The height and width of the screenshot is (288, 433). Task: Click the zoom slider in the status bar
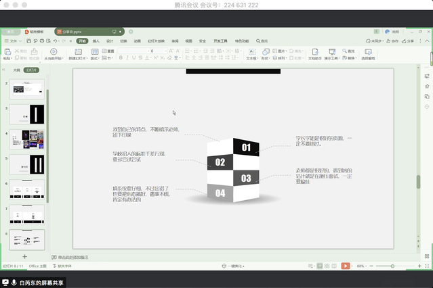click(393, 266)
